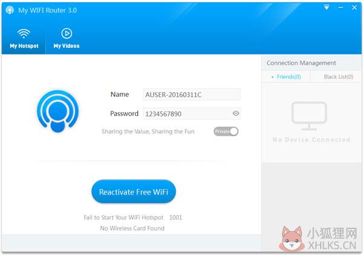Click the Password field label

[x=124, y=114]
